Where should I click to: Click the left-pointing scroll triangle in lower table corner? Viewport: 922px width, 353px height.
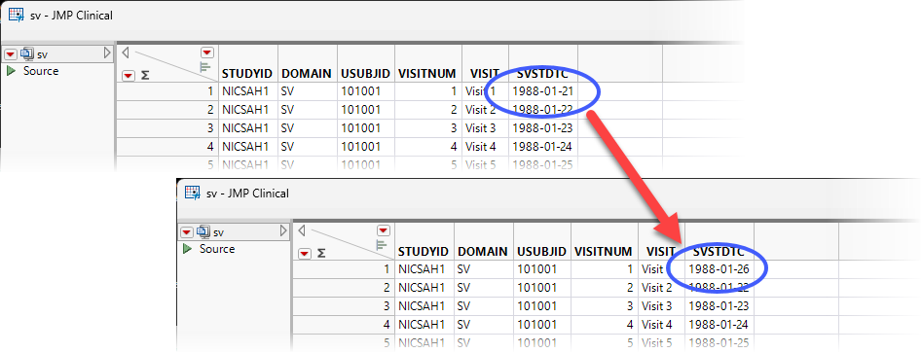[x=302, y=229]
